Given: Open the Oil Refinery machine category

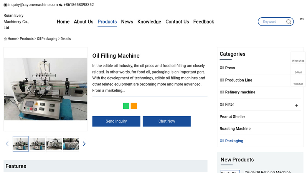Looking at the screenshot, I should [x=238, y=92].
